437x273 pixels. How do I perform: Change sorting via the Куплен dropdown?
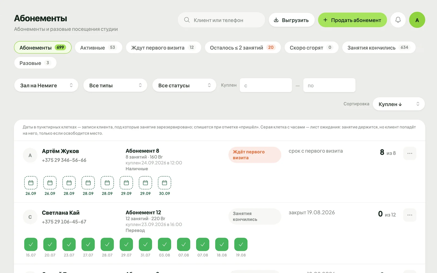tap(399, 104)
